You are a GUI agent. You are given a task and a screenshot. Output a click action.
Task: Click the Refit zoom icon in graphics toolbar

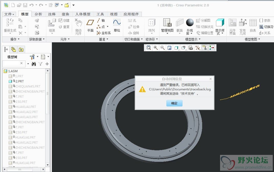[x=149, y=48]
